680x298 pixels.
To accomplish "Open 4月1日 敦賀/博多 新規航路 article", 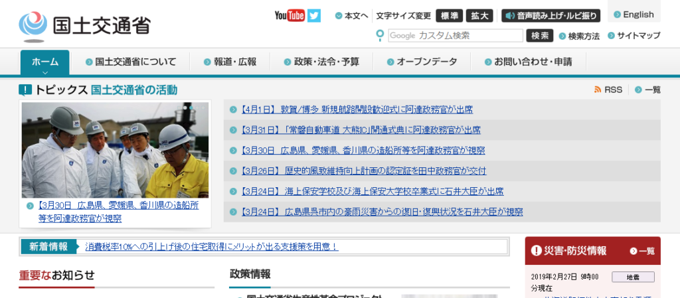I will 357,110.
